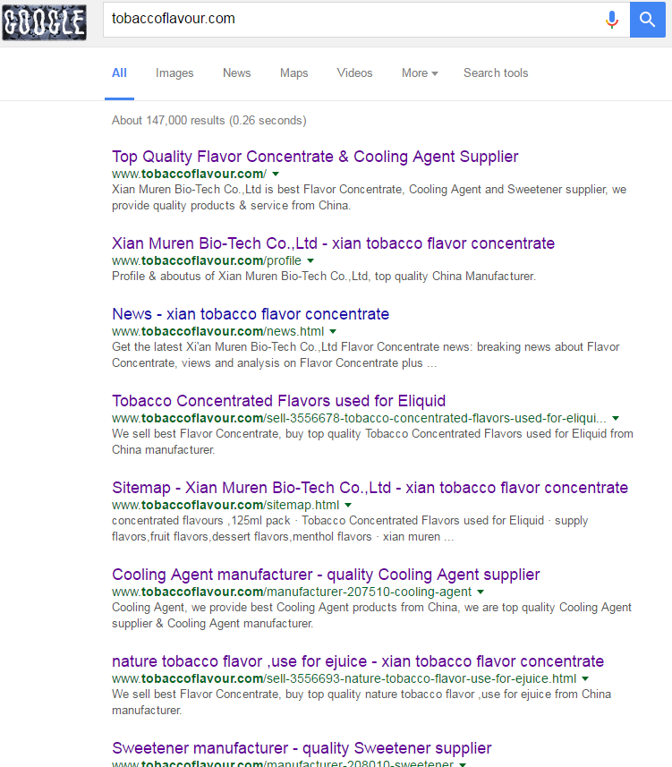Expand arrow next to tobaccoflavour.com/profile URL
The width and height of the screenshot is (672, 767).
pos(310,260)
